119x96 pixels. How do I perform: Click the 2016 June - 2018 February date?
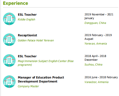pyautogui.click(x=101, y=77)
